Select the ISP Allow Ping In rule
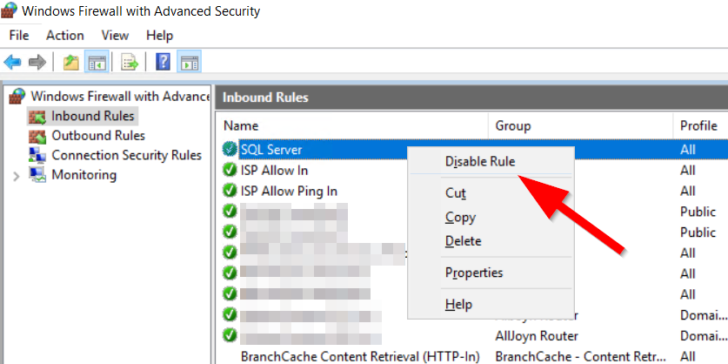The height and width of the screenshot is (364, 728). (289, 191)
